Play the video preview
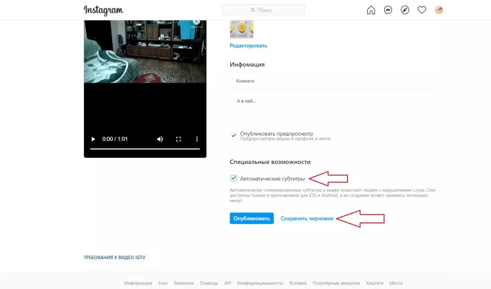Image resolution: width=491 pixels, height=289 pixels. pyautogui.click(x=93, y=139)
